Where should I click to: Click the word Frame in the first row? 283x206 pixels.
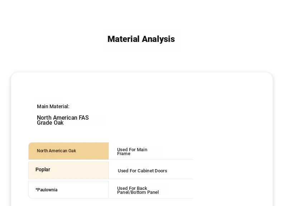click(124, 154)
